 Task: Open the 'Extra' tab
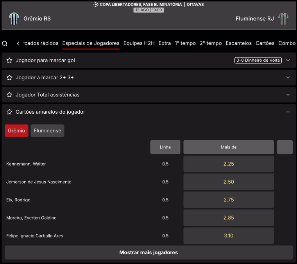tap(165, 43)
